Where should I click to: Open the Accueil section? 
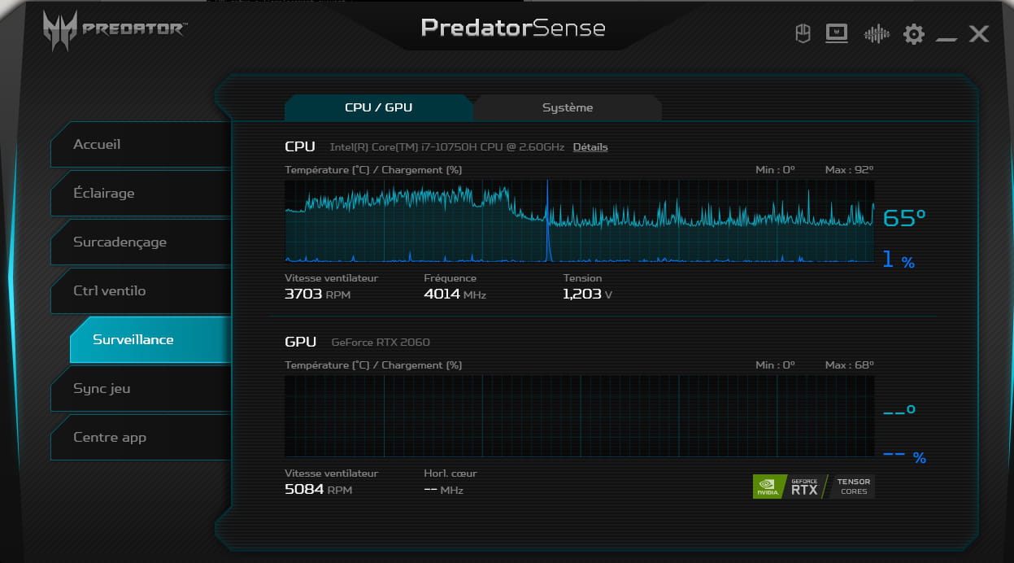(x=141, y=144)
